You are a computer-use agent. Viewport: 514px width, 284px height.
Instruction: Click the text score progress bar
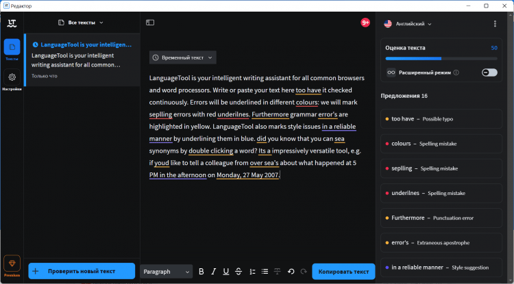[441, 59]
